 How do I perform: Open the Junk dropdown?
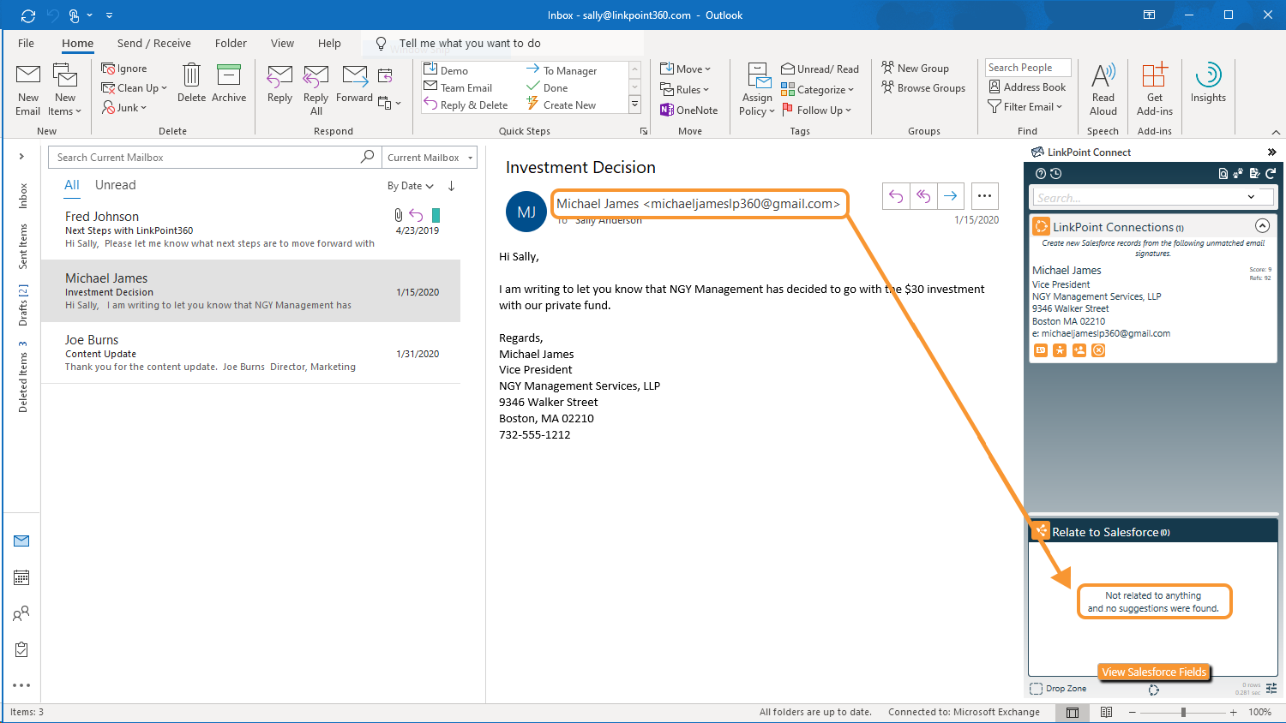click(x=124, y=107)
